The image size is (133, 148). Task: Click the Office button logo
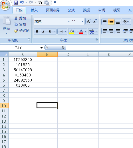coord(5,5)
